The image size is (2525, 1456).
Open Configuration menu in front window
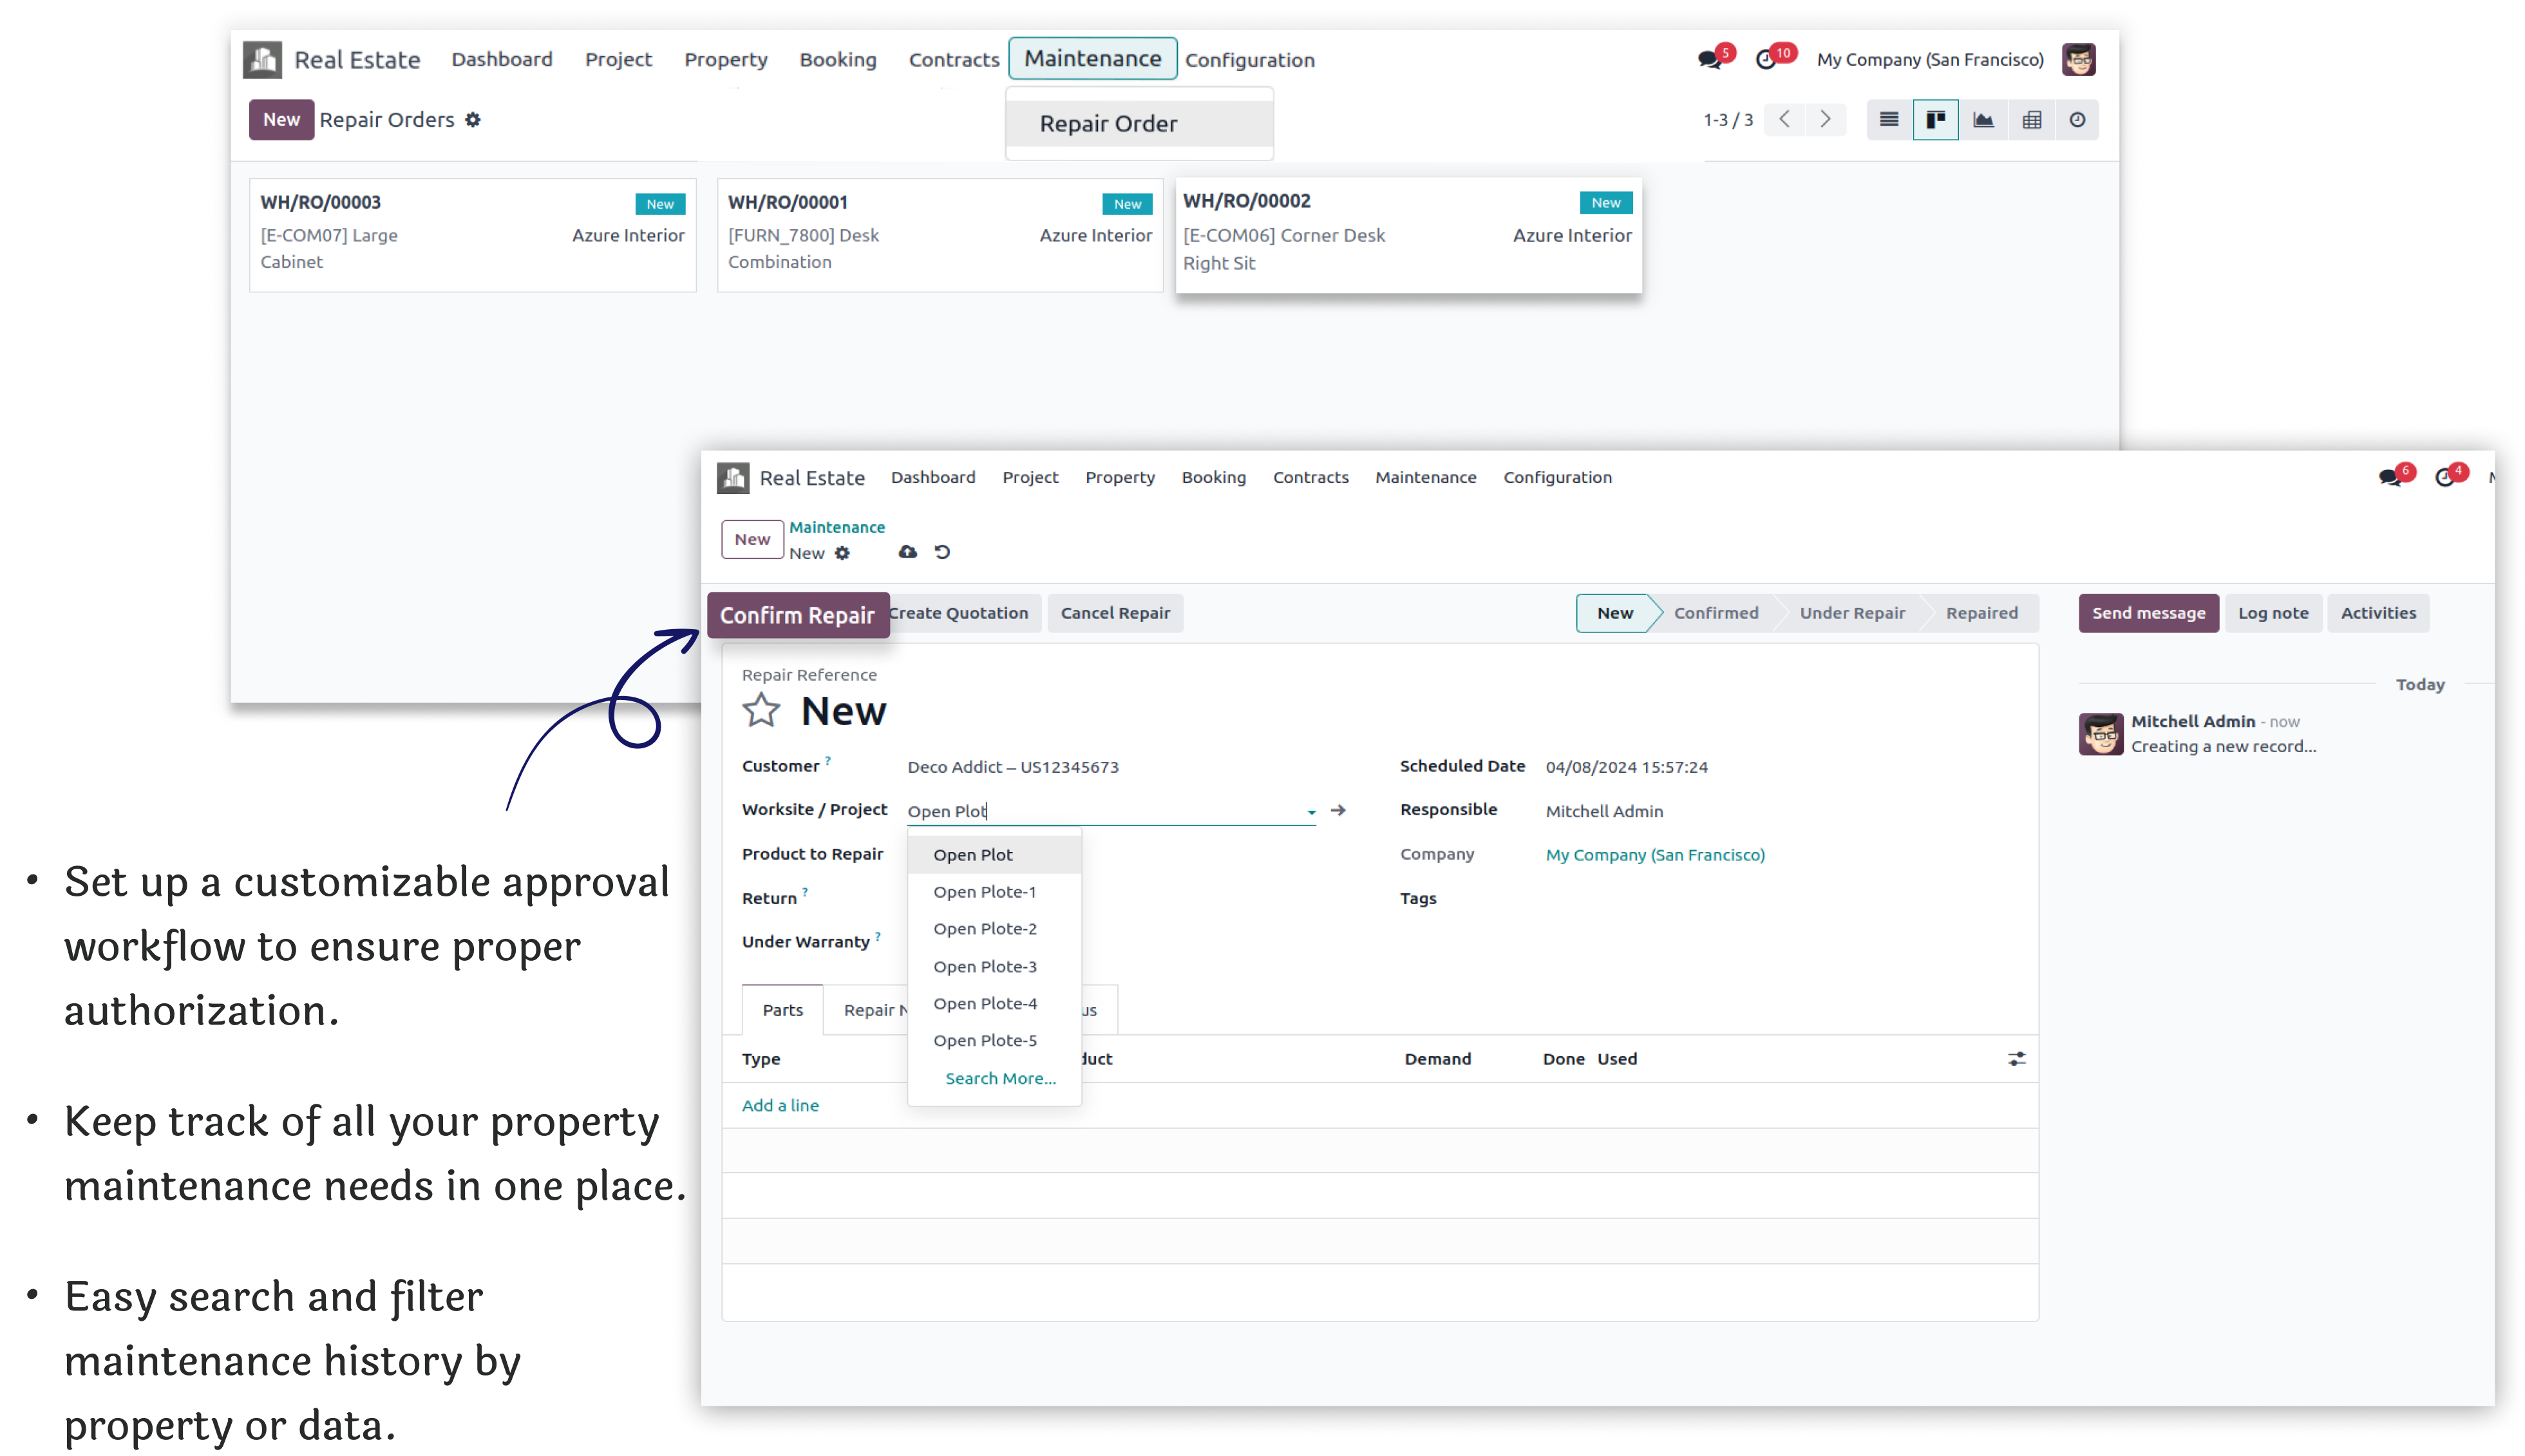[1557, 478]
